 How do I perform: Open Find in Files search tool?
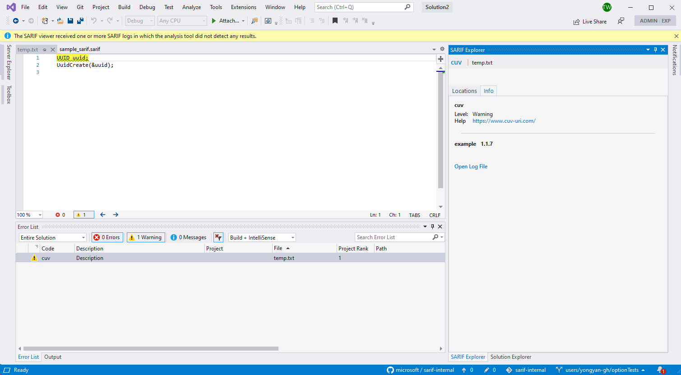coord(254,21)
